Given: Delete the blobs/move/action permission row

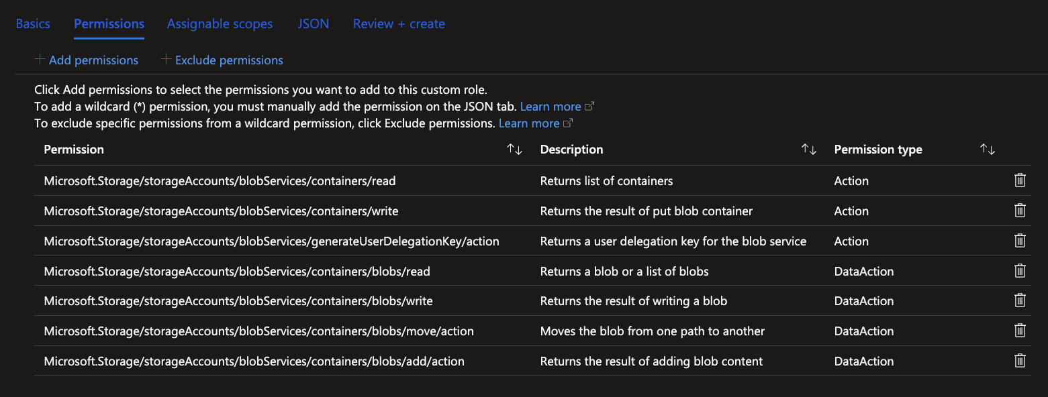Looking at the screenshot, I should (x=1019, y=331).
